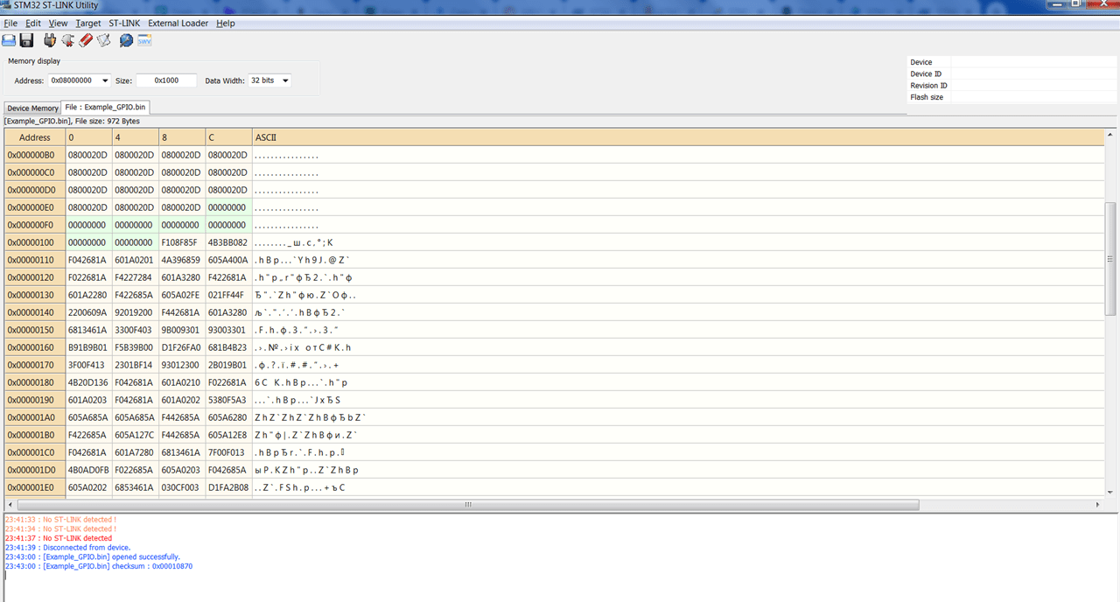Screen dimensions: 1120x602
Task: Click the Program and verify icon
Action: pyautogui.click(x=103, y=40)
